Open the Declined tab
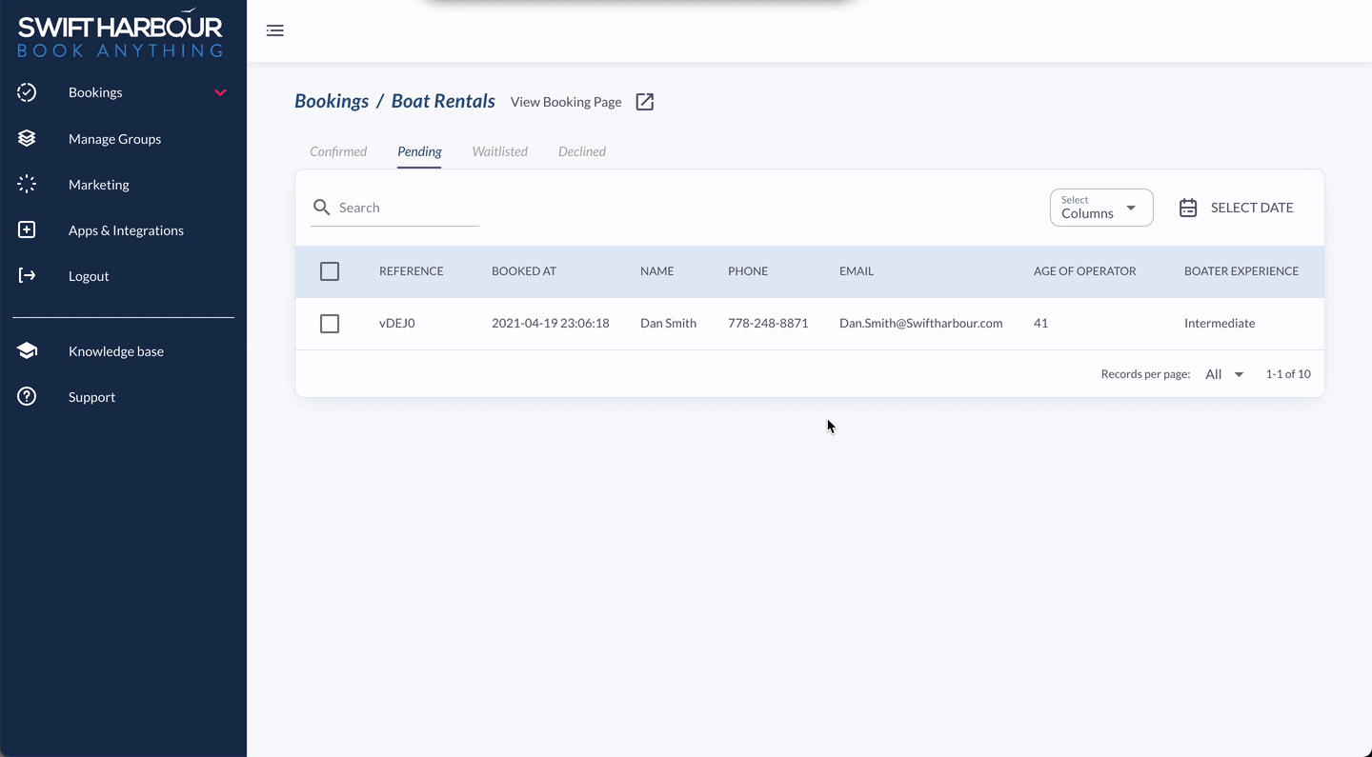This screenshot has height=757, width=1372. tap(581, 151)
